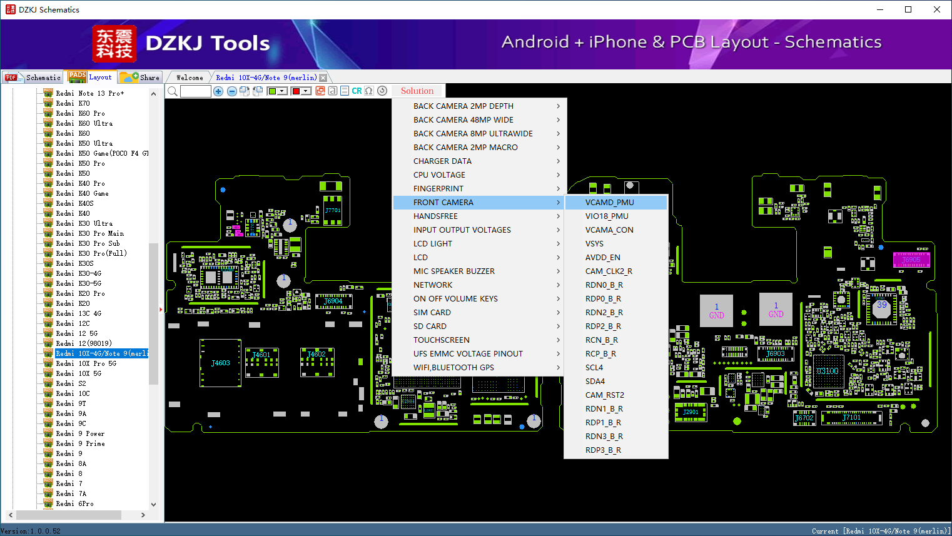Choose VCAMA_CON signal entry
Image resolution: width=952 pixels, height=536 pixels.
tap(616, 230)
